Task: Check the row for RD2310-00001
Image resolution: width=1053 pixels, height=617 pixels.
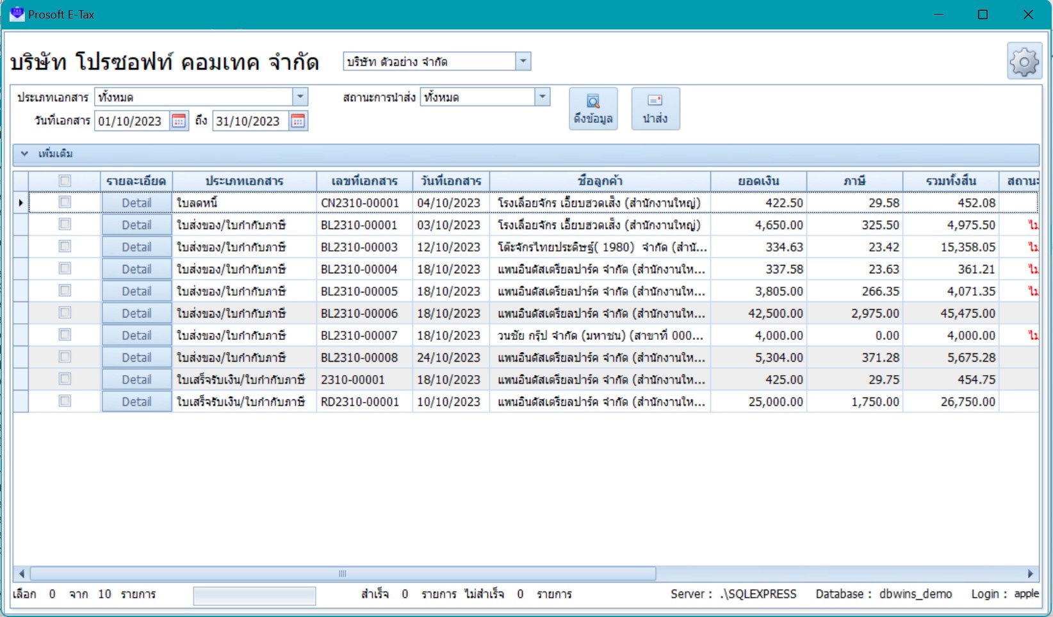Action: click(x=65, y=401)
